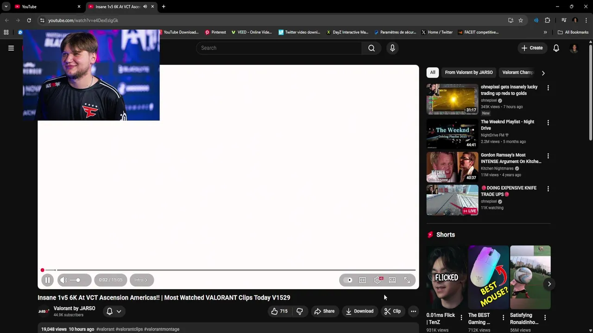Enter fullscreen mode
This screenshot has height=333, width=593.
(407, 280)
